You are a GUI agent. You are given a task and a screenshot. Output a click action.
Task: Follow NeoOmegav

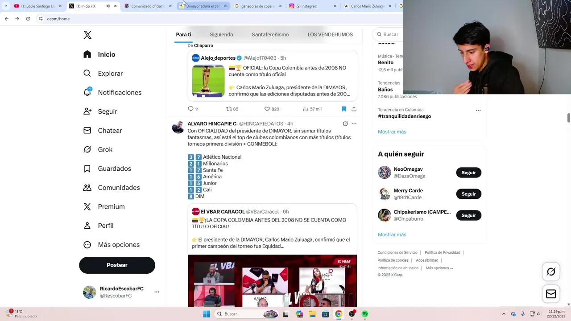(468, 173)
